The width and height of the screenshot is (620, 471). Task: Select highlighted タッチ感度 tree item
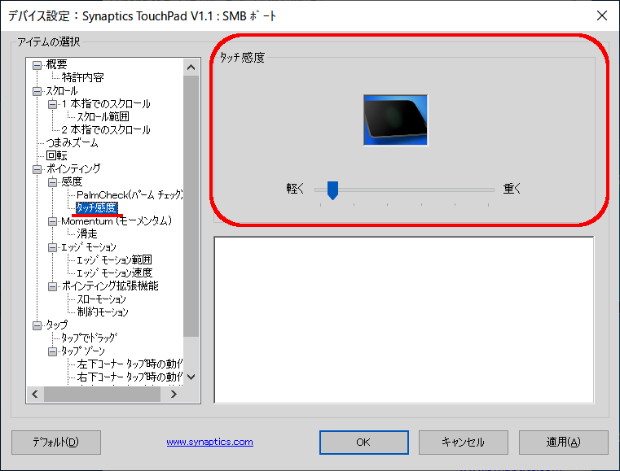click(97, 207)
